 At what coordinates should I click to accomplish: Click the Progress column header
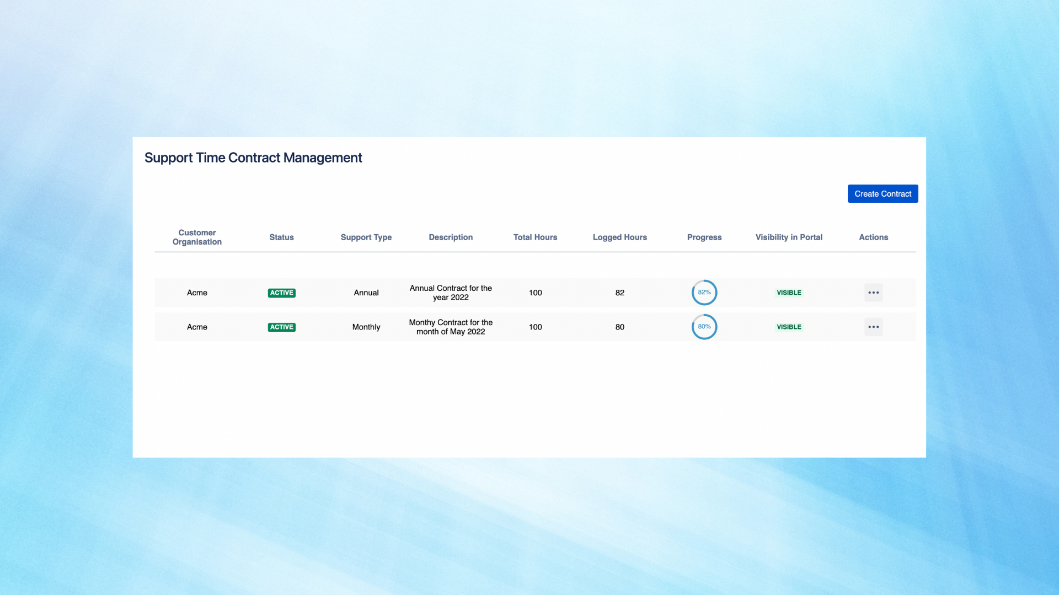pos(704,237)
